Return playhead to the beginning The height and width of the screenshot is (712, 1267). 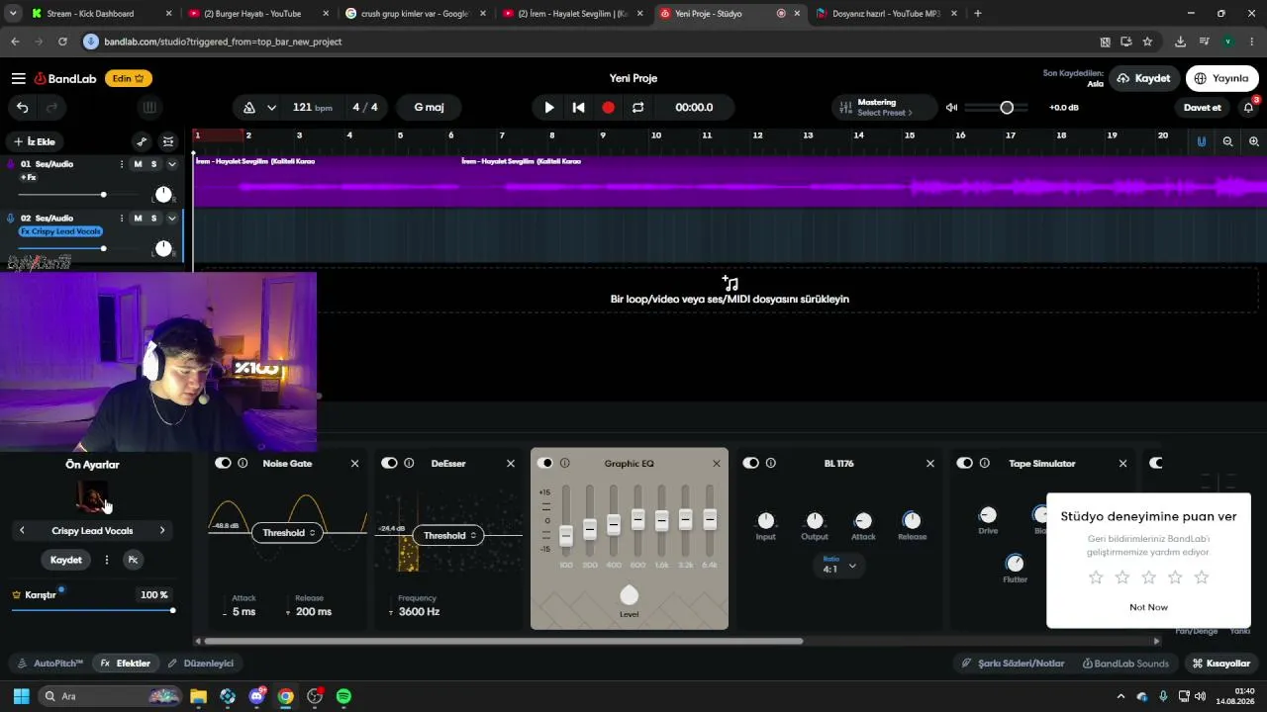pos(579,107)
